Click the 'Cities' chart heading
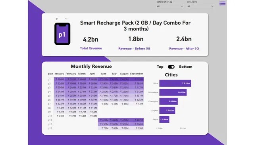 [171, 75]
